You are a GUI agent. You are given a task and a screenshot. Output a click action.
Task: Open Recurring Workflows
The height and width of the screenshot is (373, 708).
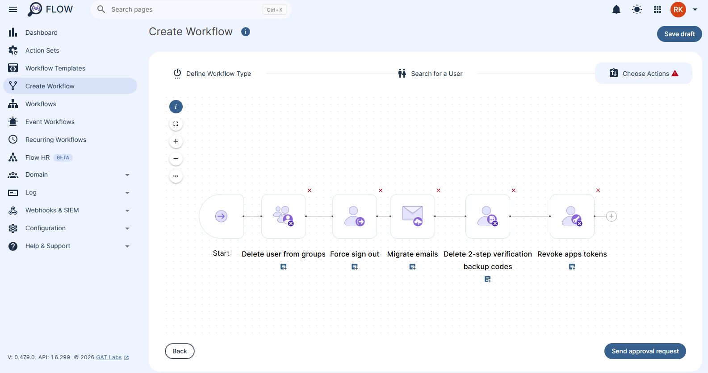point(70,139)
